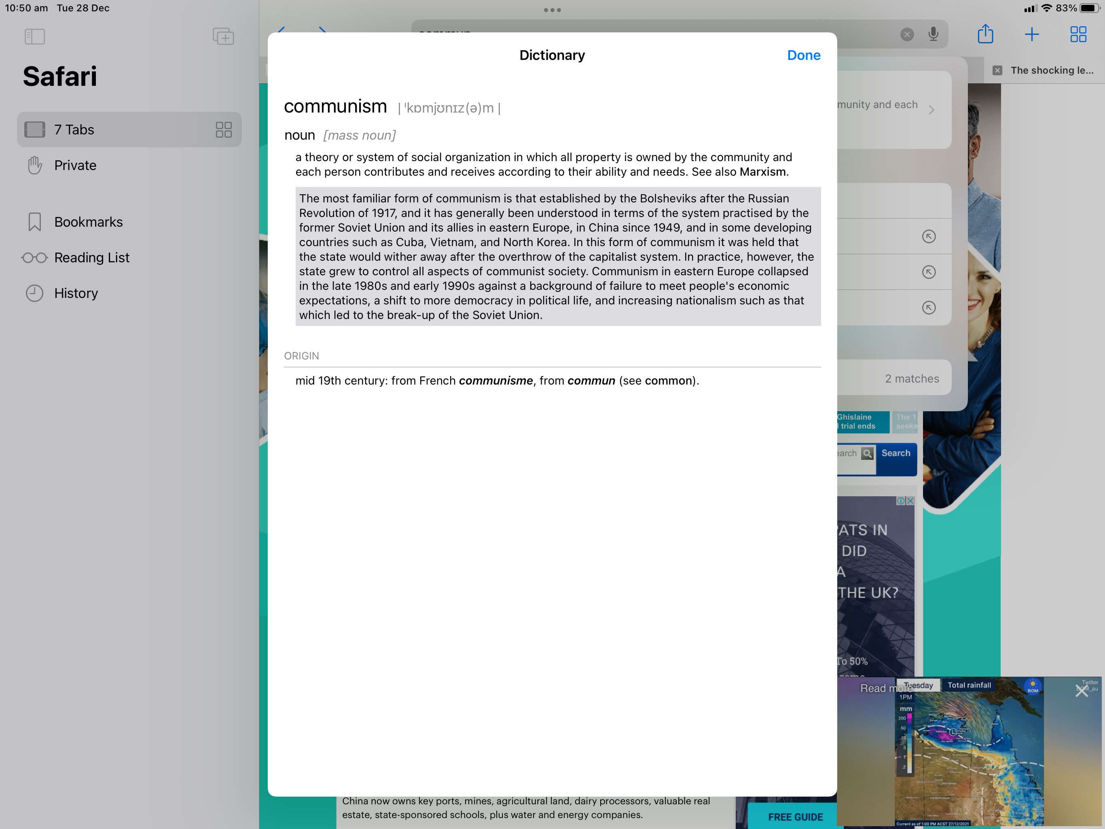
Task: Open tab grid beside 7 Tabs
Action: point(223,130)
